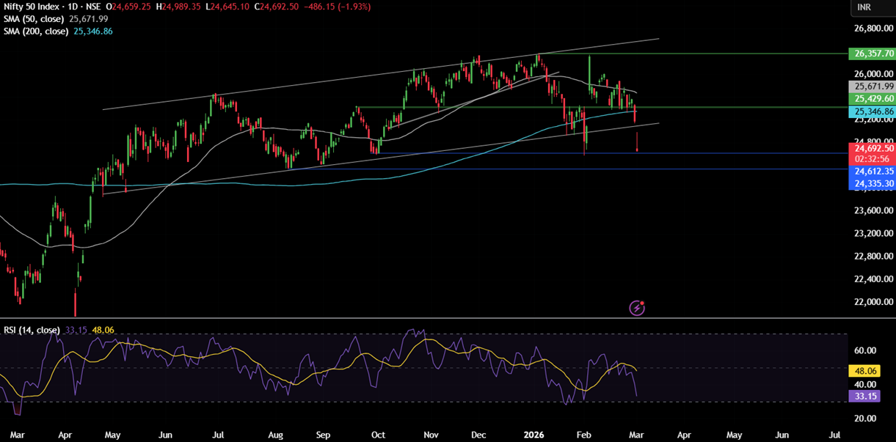Open the INR currency selector

(x=864, y=7)
